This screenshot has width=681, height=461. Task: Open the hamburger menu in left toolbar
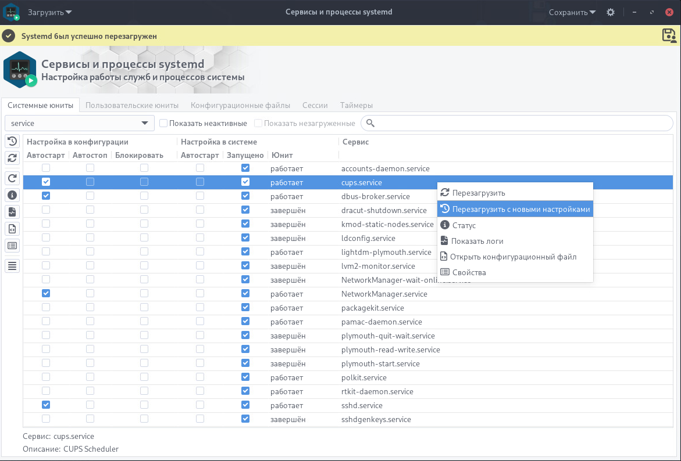pyautogui.click(x=12, y=266)
